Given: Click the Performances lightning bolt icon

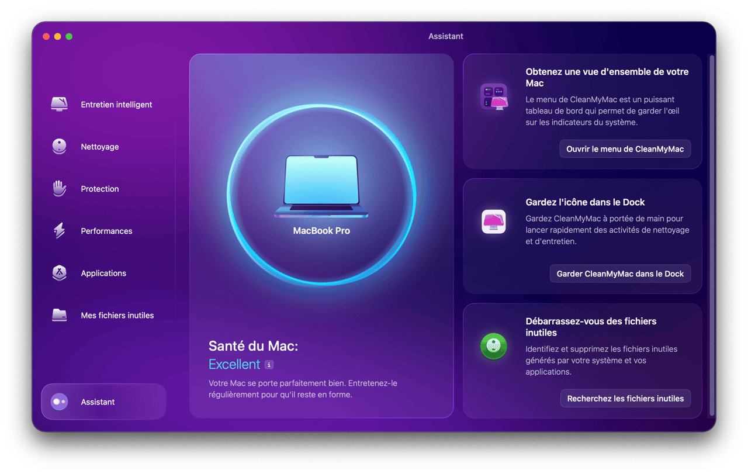Looking at the screenshot, I should click(x=59, y=231).
